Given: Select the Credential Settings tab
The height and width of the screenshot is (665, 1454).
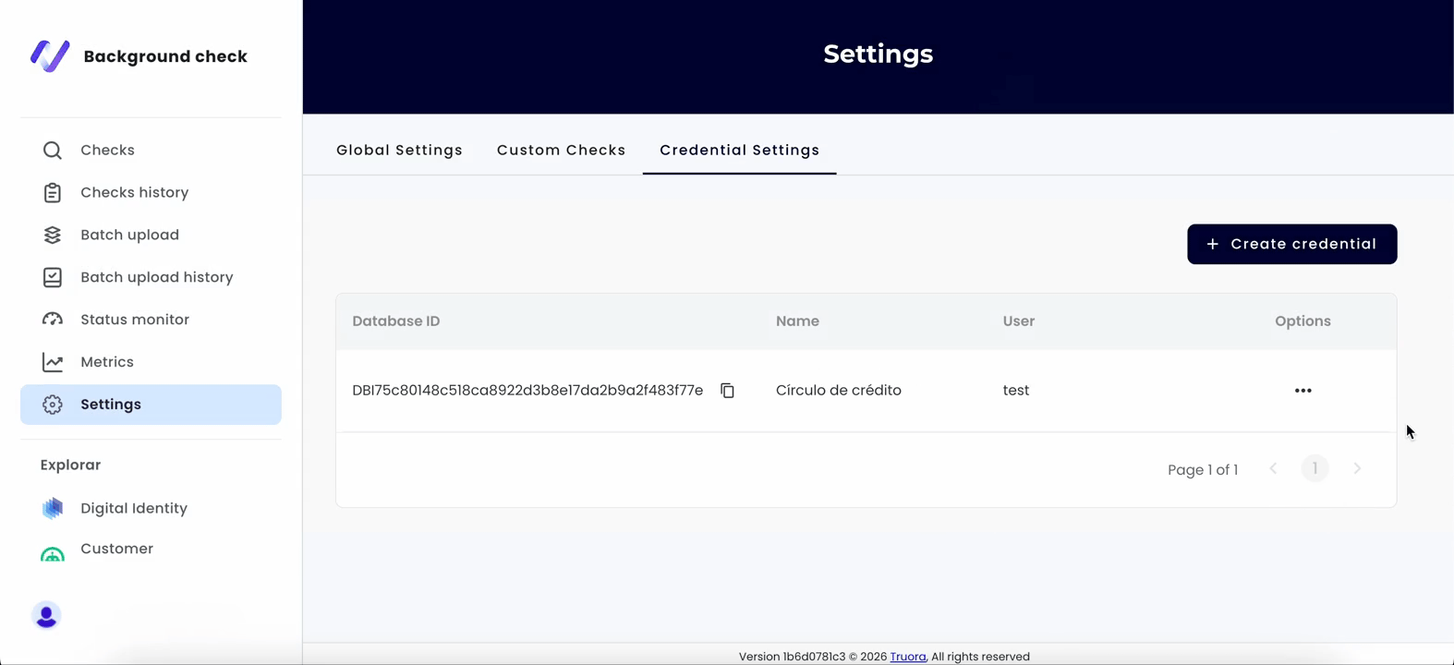Looking at the screenshot, I should pyautogui.click(x=739, y=150).
